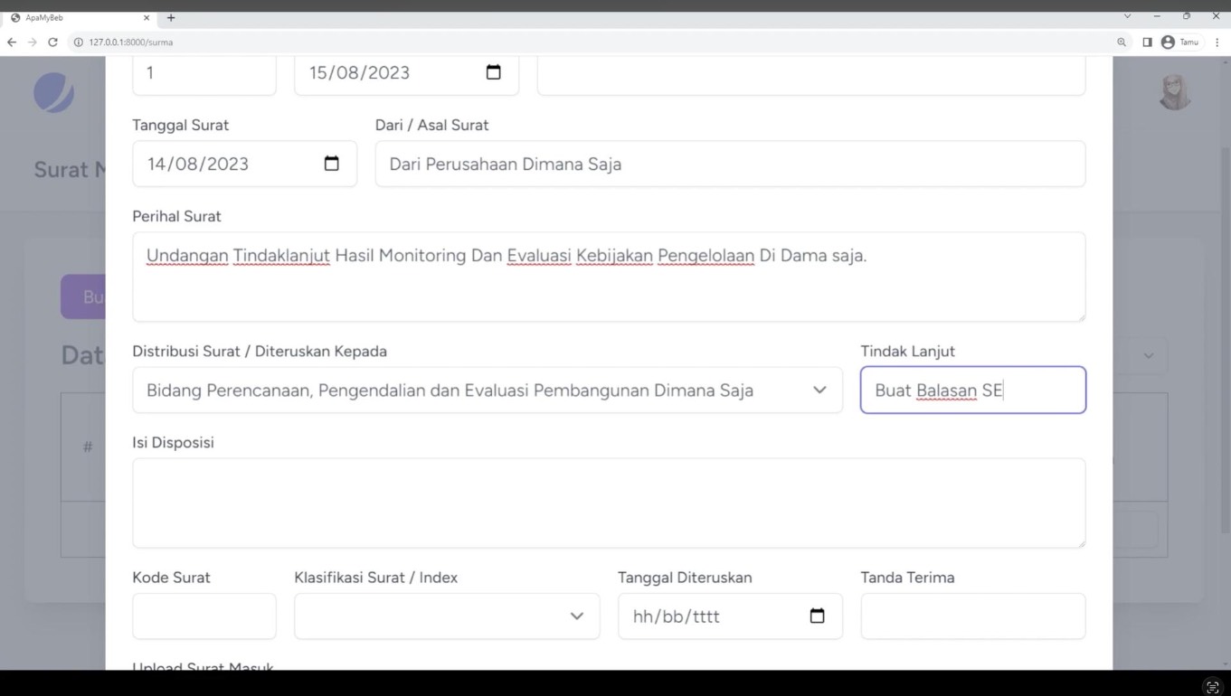Click the Kode Surat input field
Screen dimensions: 1231x696
coord(204,616)
